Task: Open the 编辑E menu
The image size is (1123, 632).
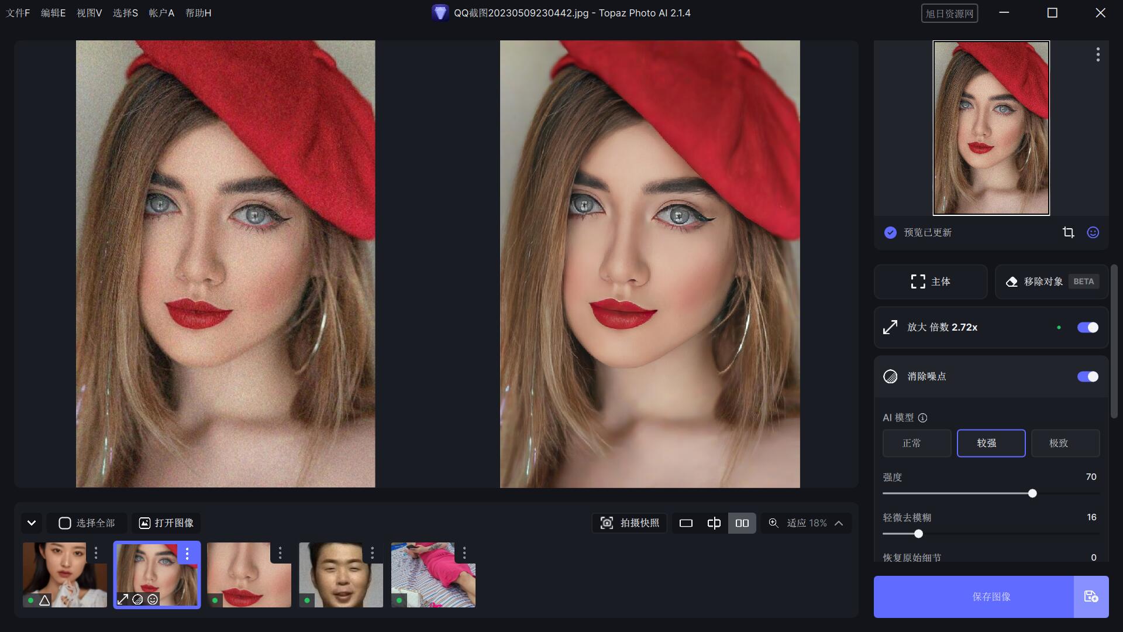Action: [x=53, y=13]
